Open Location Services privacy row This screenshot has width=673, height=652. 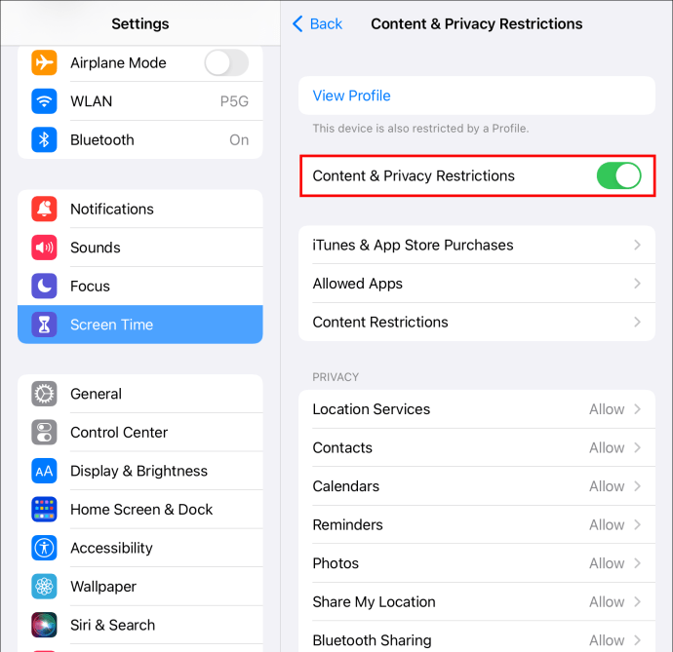pos(477,409)
